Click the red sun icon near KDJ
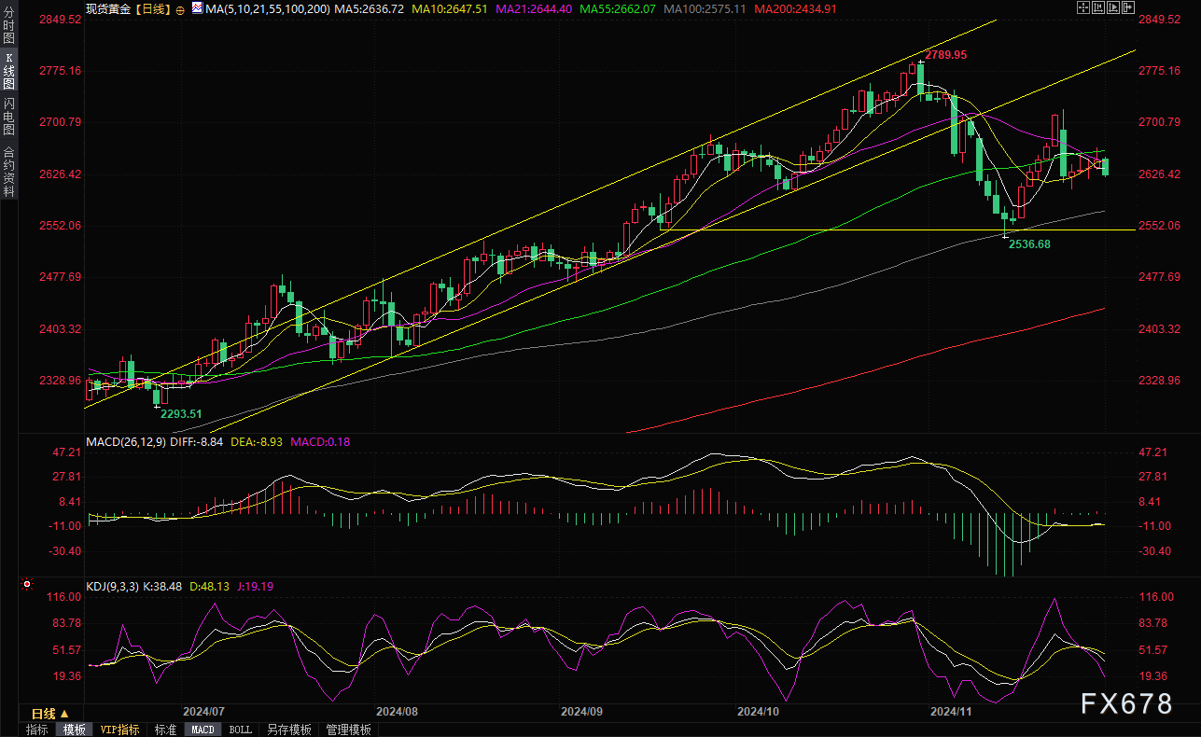1201x737 pixels. (26, 586)
